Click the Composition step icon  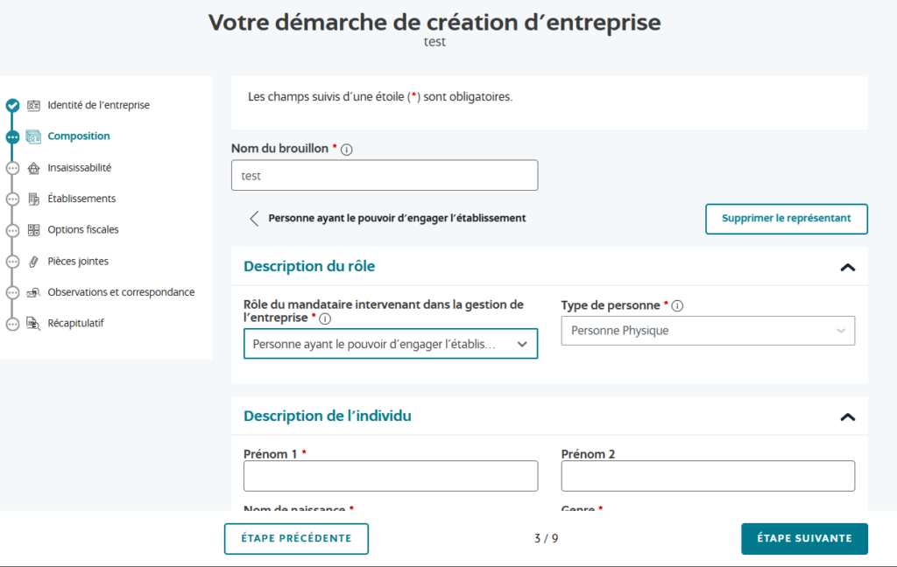(34, 136)
